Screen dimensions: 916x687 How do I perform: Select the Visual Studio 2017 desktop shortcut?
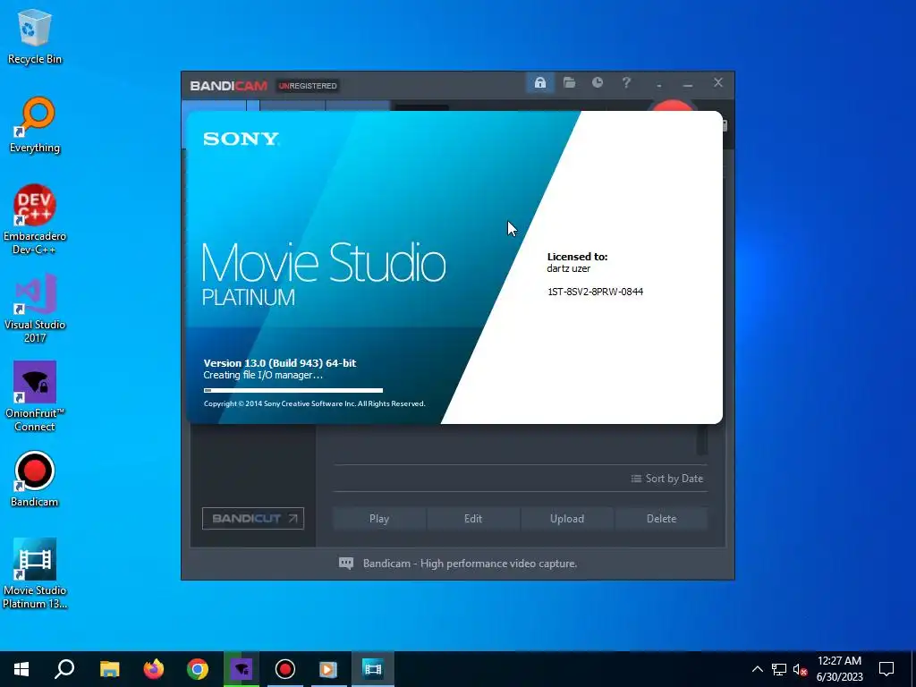click(35, 308)
